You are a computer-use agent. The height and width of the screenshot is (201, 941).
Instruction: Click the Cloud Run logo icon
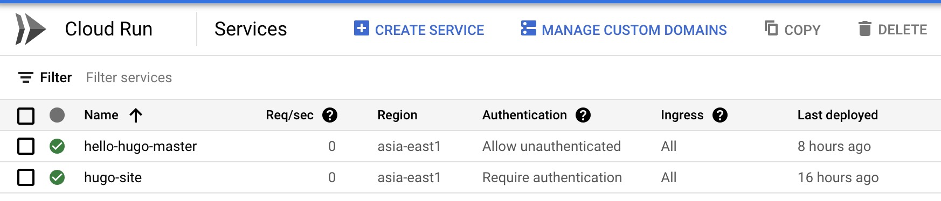(31, 29)
